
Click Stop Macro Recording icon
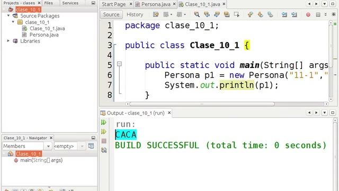click(318, 14)
